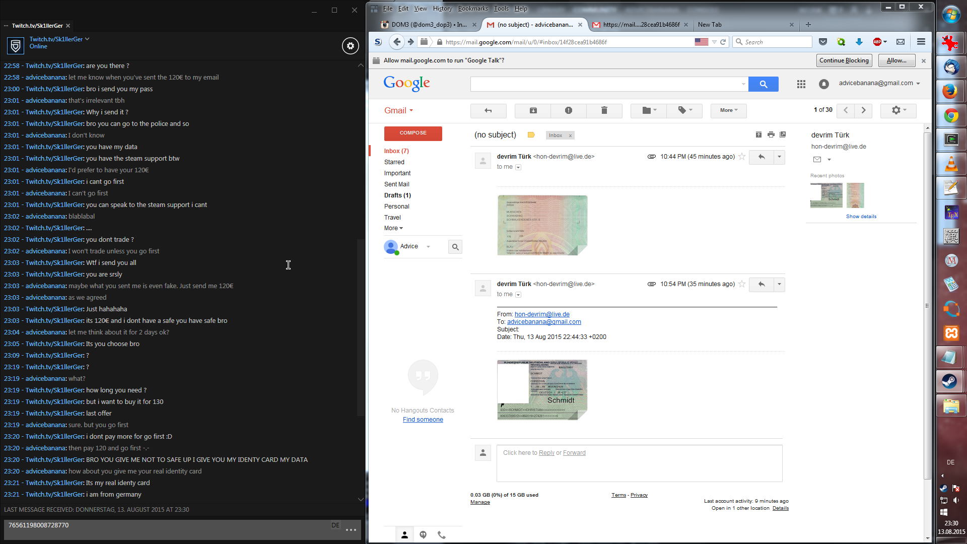
Task: Open Steam from the taskbar
Action: 950,381
